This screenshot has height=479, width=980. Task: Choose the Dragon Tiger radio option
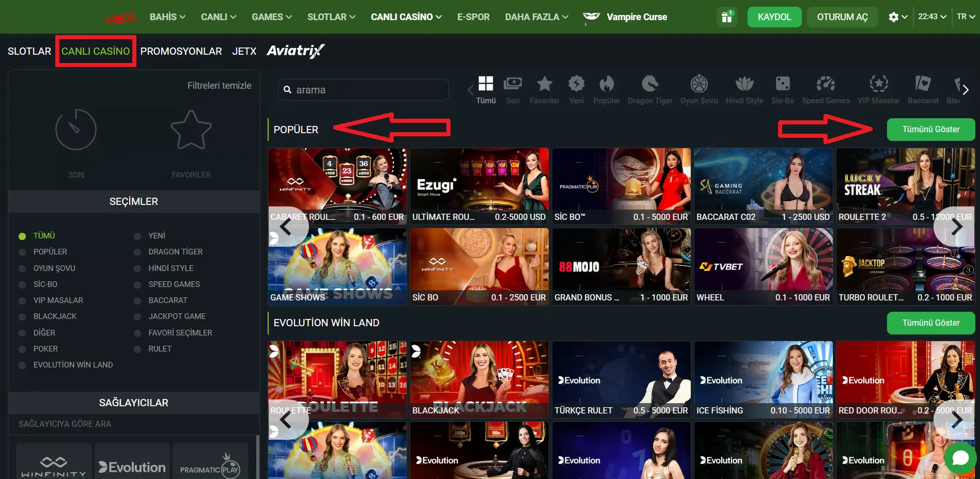click(x=137, y=252)
